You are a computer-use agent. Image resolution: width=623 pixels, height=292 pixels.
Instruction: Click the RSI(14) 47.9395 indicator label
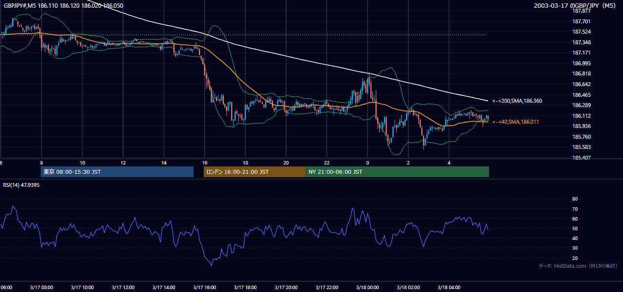[x=21, y=185]
